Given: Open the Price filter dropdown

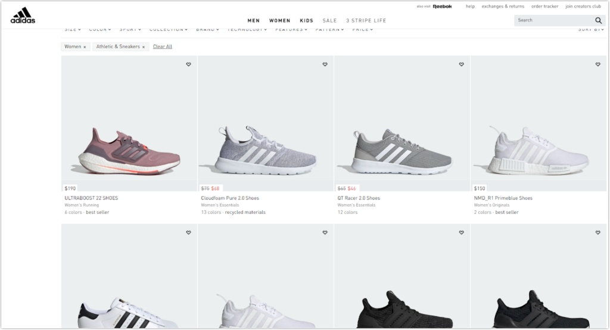Looking at the screenshot, I should (x=363, y=30).
